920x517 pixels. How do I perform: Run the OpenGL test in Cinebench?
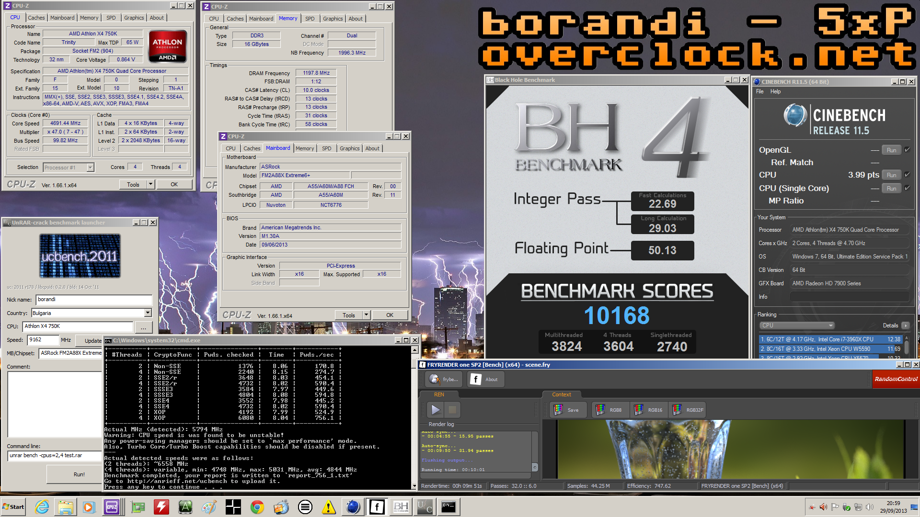coord(891,150)
